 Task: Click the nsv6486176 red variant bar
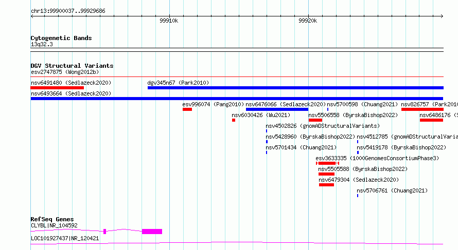[431, 120]
